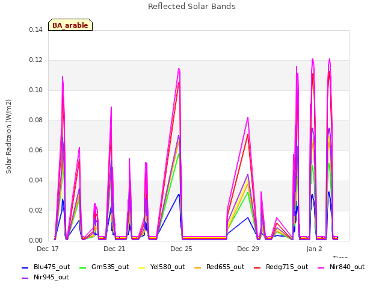Click the Dec 17 x-axis tick label
Viewport: 385px width, 289px height.
[48, 249]
